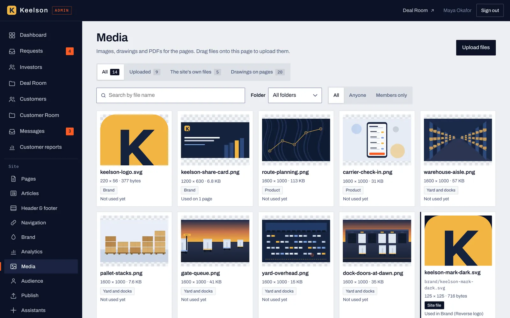Click the Pages document icon
This screenshot has height=318, width=510.
(x=13, y=179)
